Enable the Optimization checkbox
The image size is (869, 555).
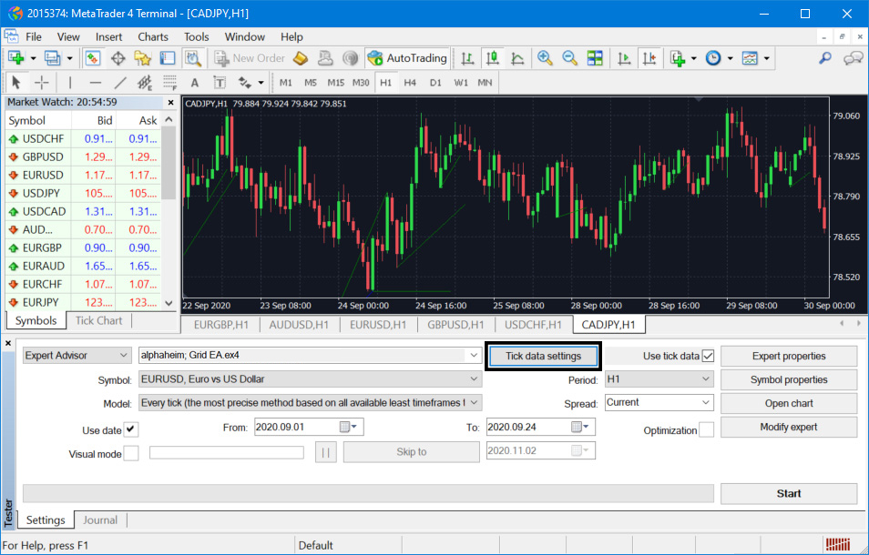(x=707, y=430)
